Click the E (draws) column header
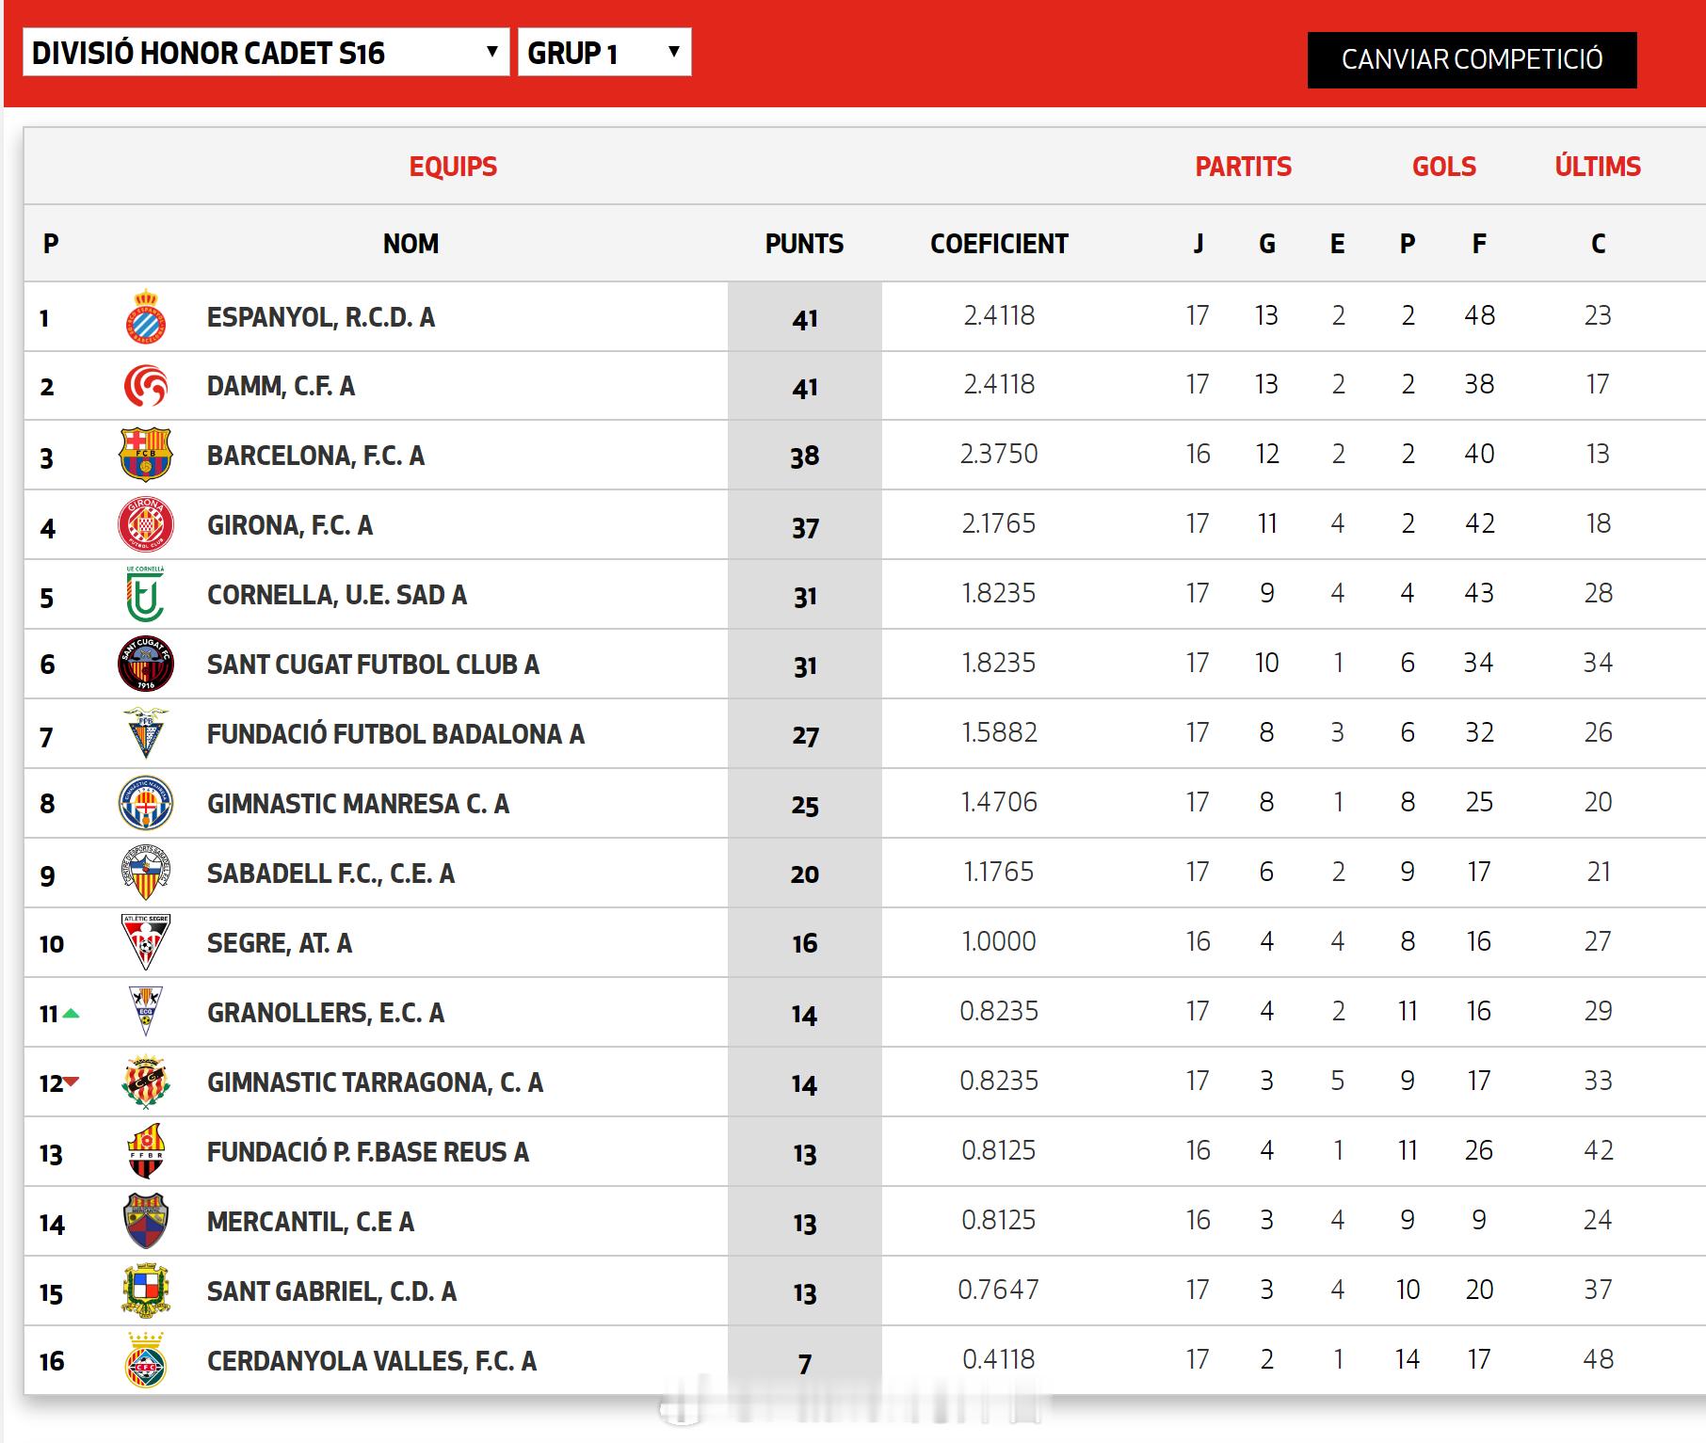The width and height of the screenshot is (1706, 1443). pos(1337,244)
